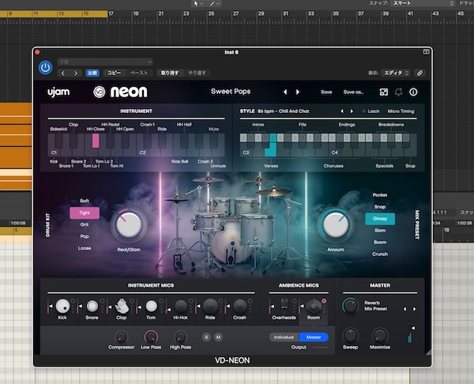Open the エディタ view dropdown
Image resolution: width=474 pixels, height=384 pixels.
click(396, 73)
